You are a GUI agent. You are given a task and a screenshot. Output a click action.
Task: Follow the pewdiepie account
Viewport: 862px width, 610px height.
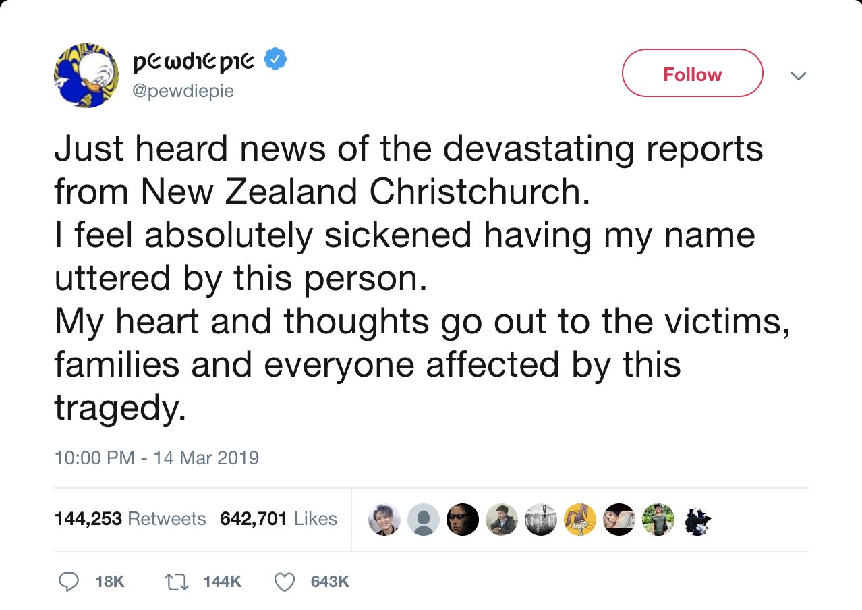tap(692, 74)
